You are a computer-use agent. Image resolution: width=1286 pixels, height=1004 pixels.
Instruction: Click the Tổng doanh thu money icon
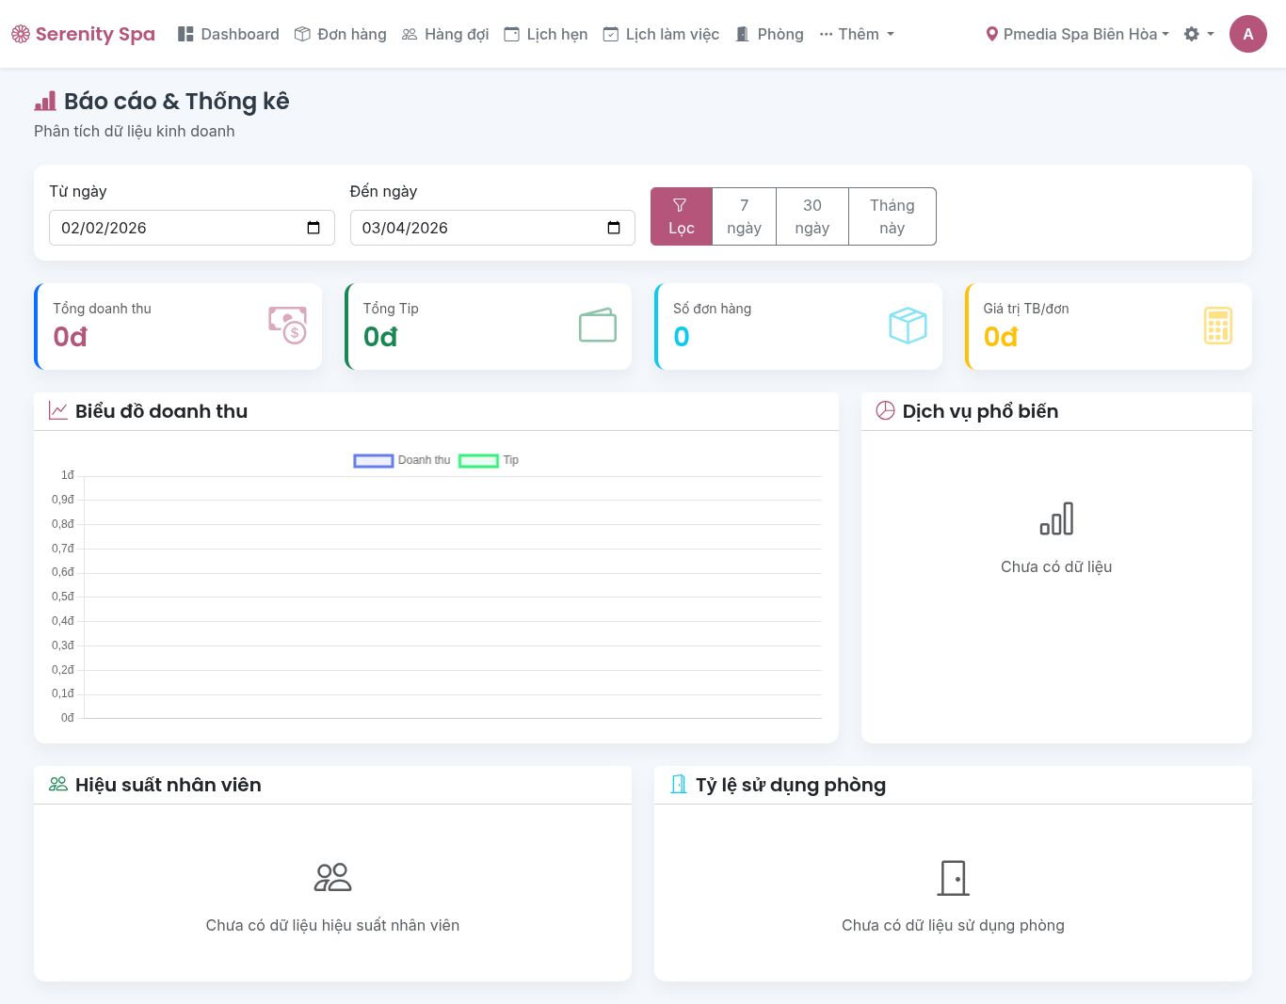(287, 326)
